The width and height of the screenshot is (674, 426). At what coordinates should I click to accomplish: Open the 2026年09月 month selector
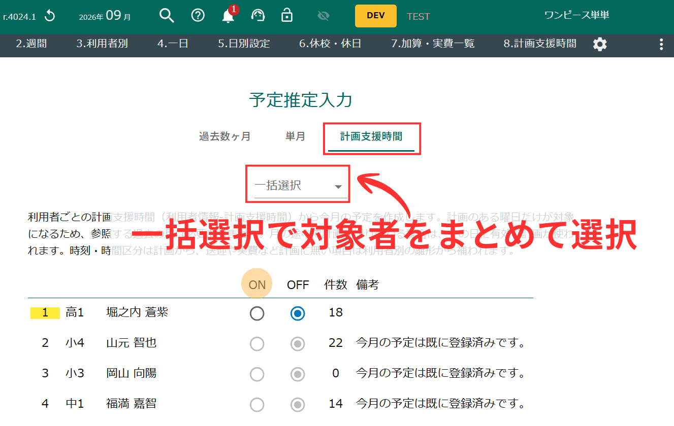pos(105,16)
